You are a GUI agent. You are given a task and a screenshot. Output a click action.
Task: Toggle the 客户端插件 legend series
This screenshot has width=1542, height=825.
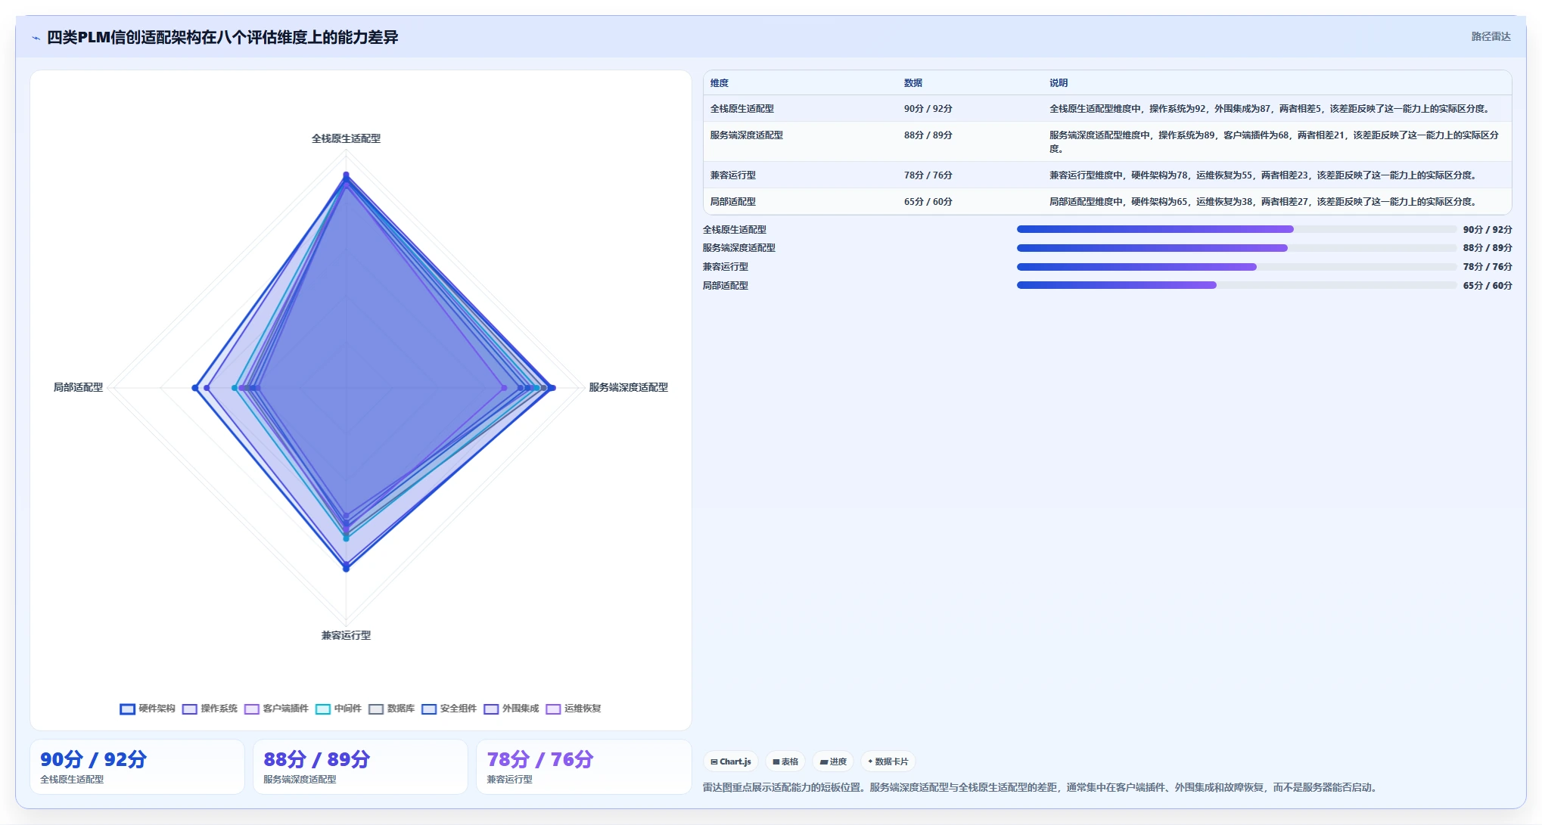tap(276, 709)
